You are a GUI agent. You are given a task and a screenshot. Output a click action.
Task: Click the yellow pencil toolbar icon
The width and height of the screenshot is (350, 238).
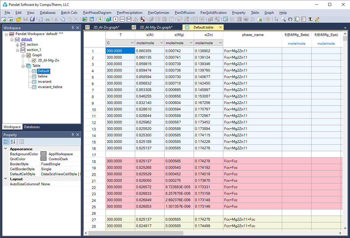[317, 19]
